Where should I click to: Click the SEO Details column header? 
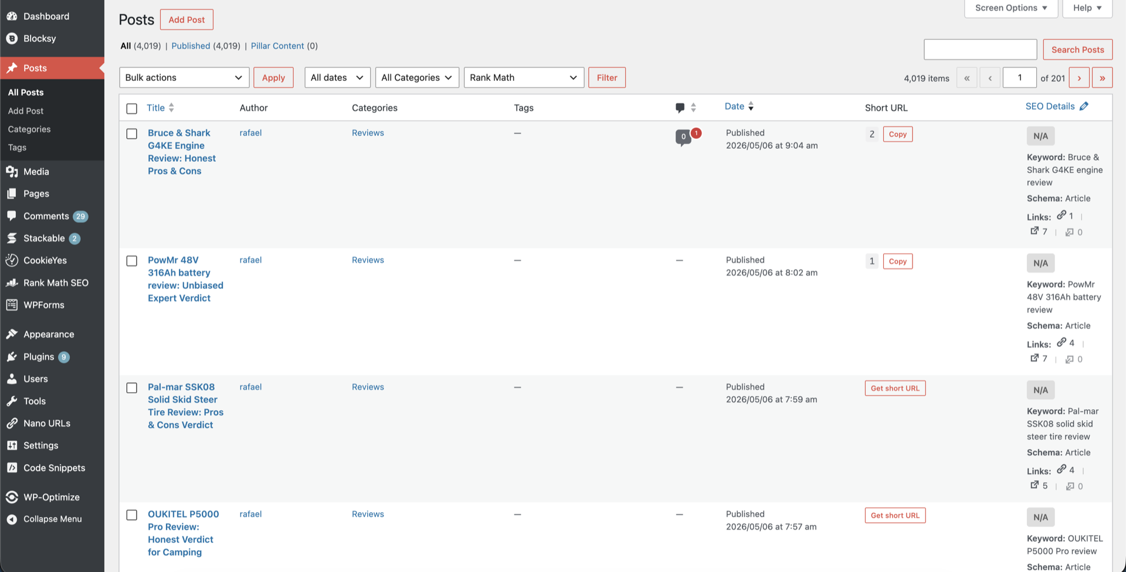tap(1050, 106)
